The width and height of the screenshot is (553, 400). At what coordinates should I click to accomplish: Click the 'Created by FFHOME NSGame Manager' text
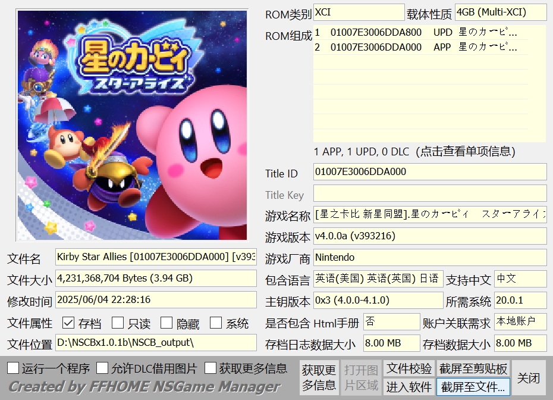point(144,386)
